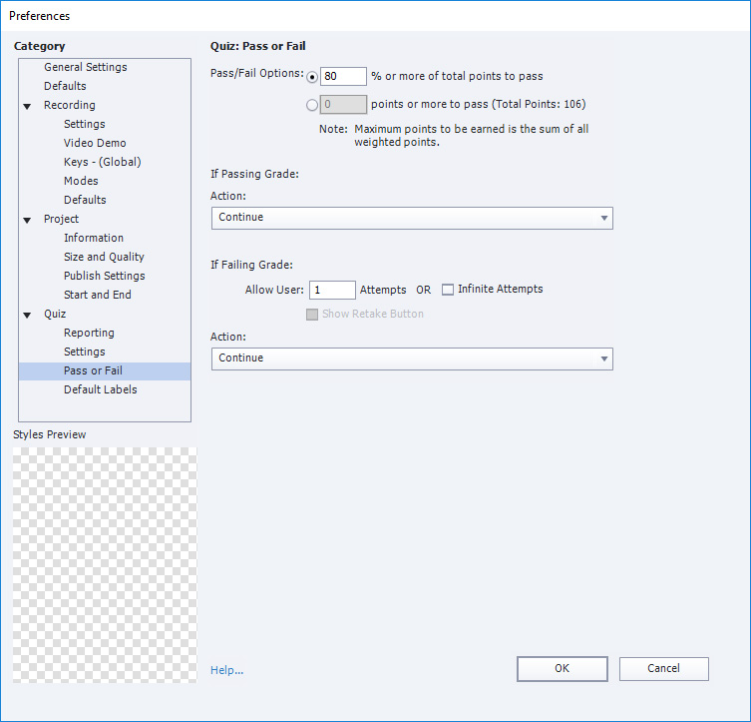751x722 pixels.
Task: Click the Allow User attempts field
Action: point(332,290)
